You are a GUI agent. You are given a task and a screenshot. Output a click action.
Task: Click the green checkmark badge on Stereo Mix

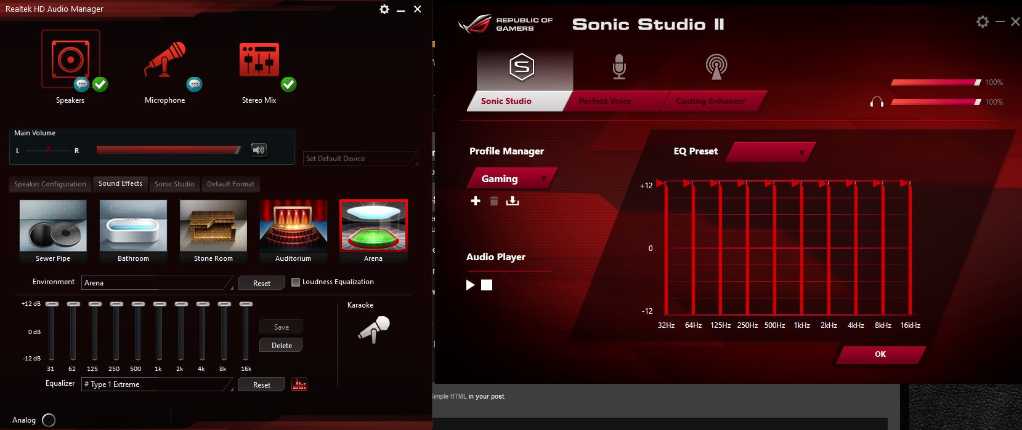coord(288,84)
